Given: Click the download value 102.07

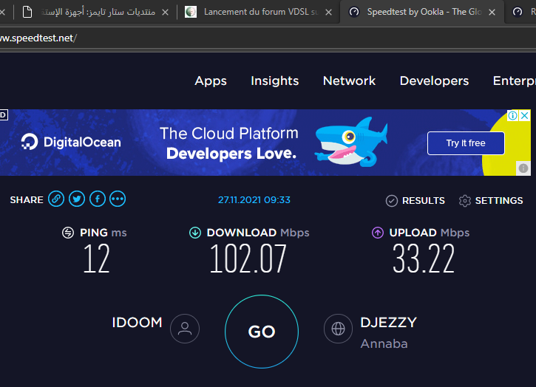Looking at the screenshot, I should click(248, 258).
